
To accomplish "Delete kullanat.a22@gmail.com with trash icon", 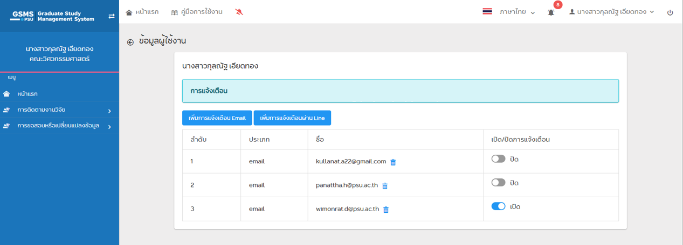I will pos(393,162).
